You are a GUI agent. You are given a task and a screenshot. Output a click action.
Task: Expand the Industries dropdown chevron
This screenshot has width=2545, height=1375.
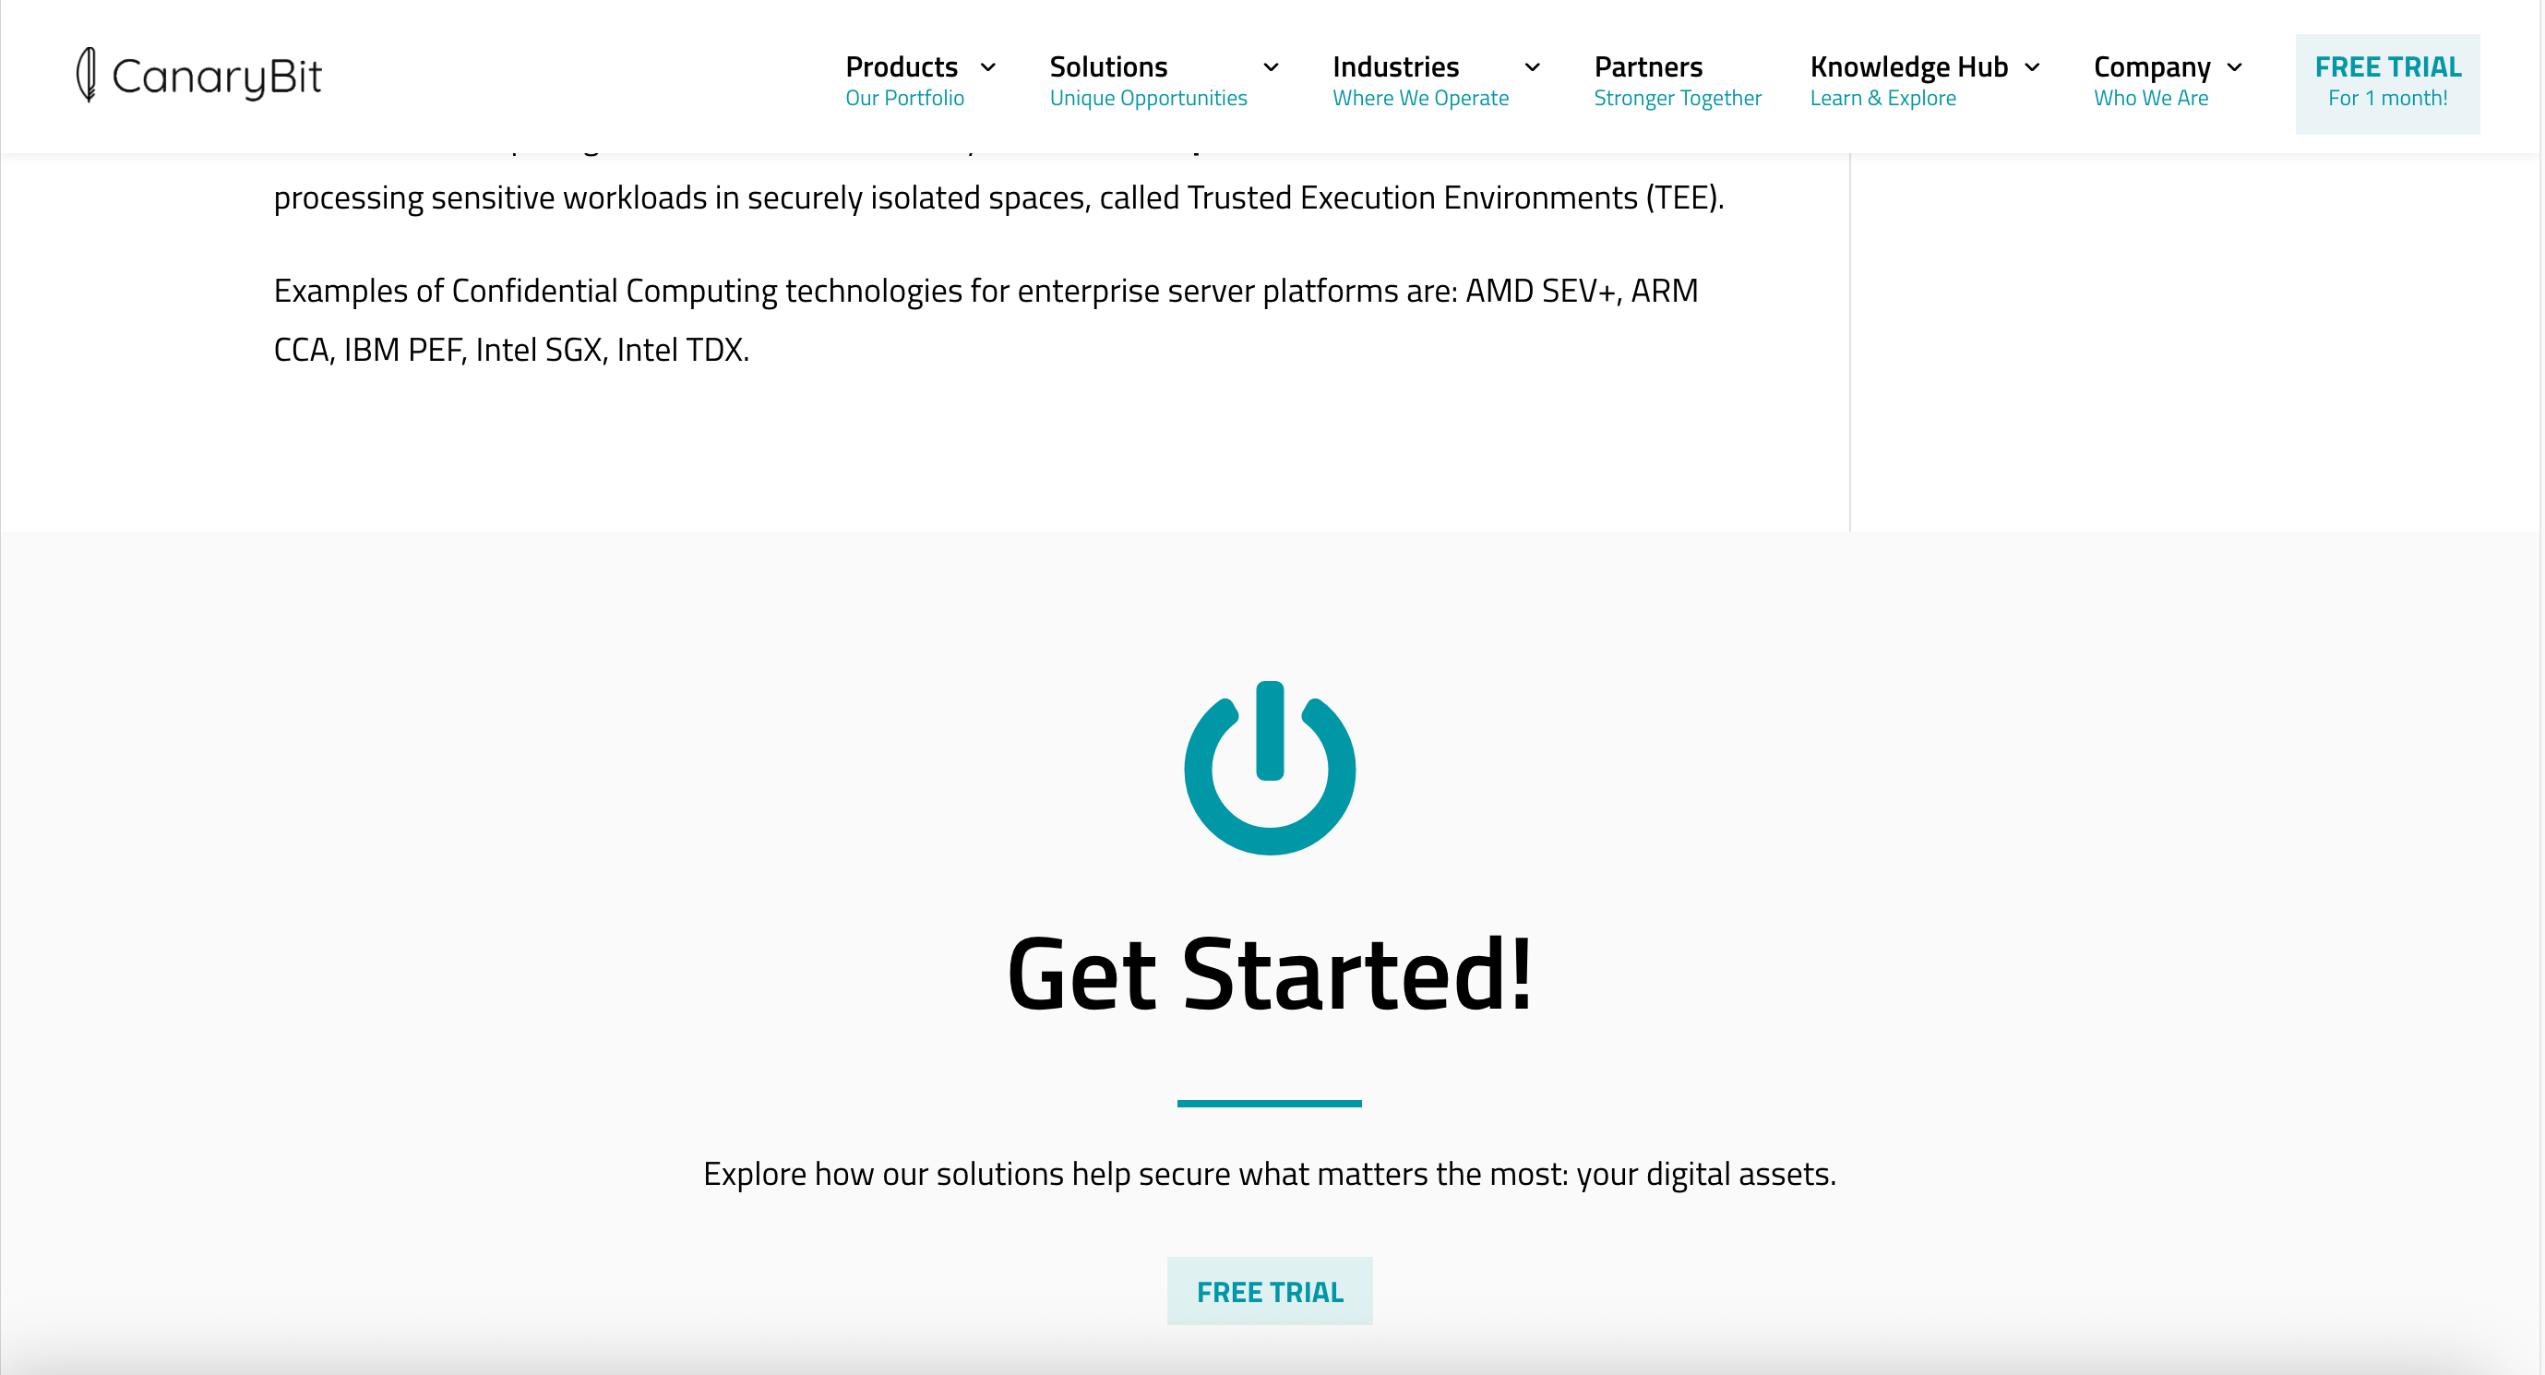coord(1533,67)
